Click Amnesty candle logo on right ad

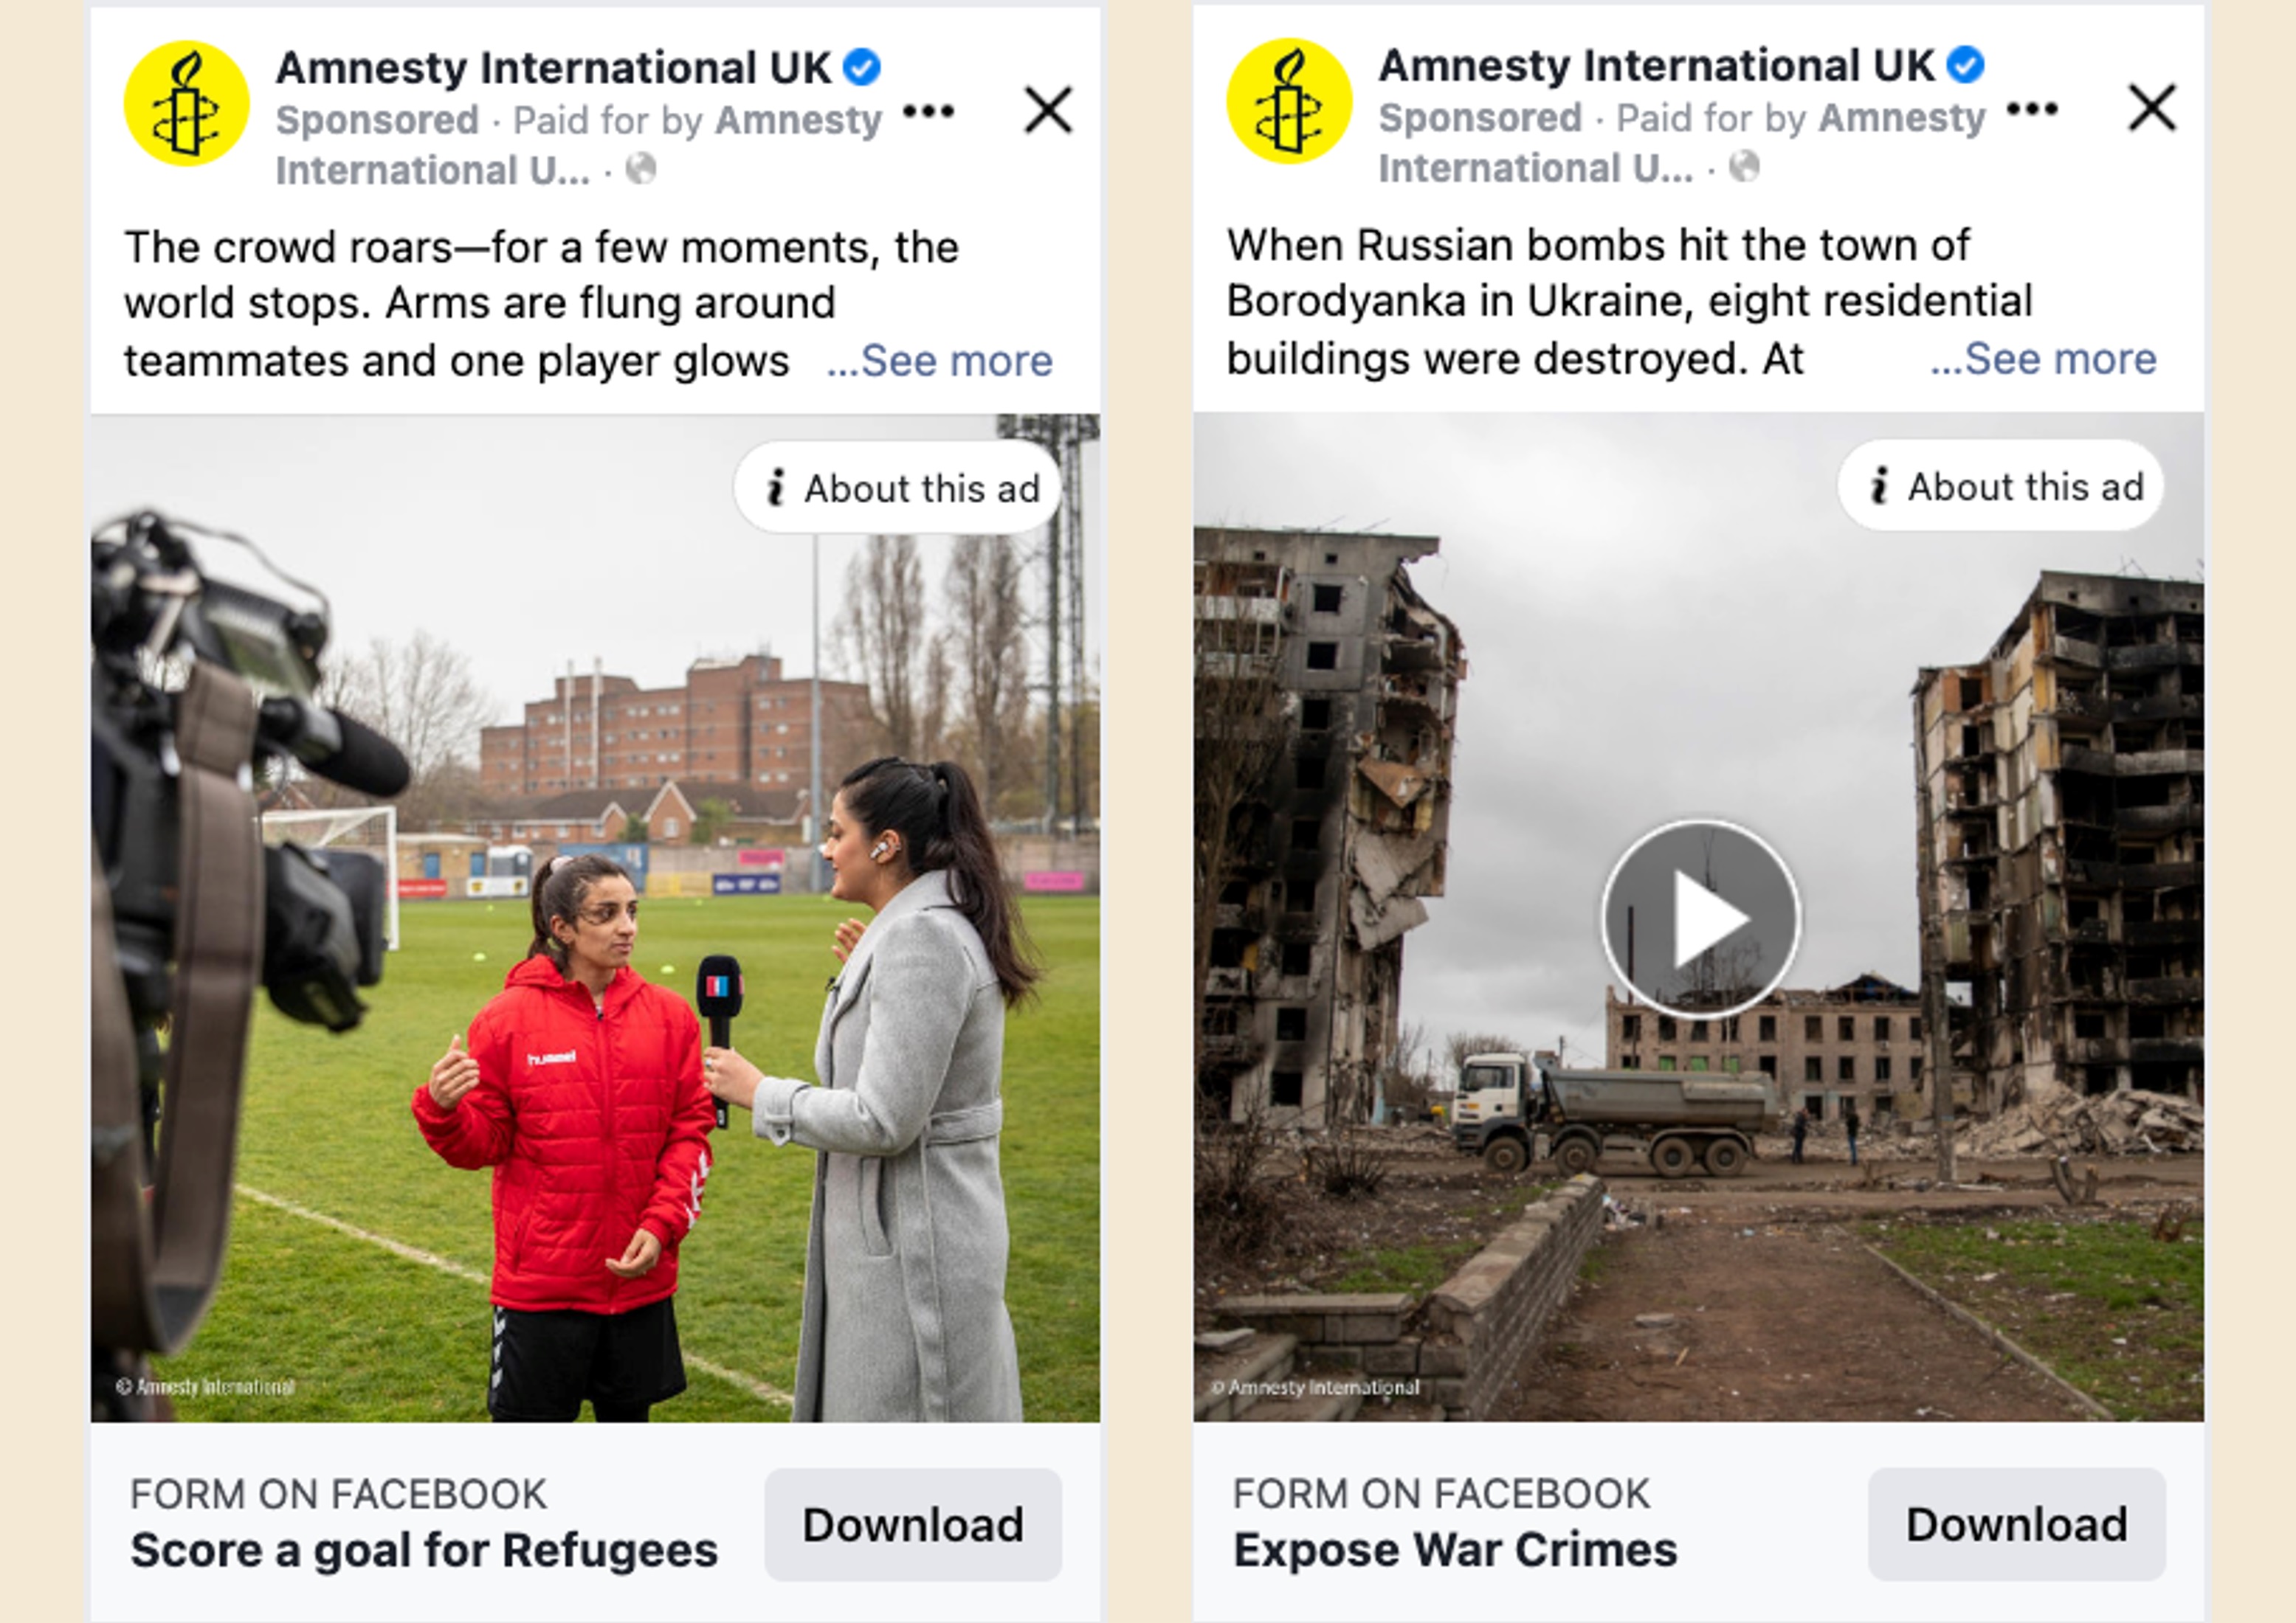[1289, 101]
